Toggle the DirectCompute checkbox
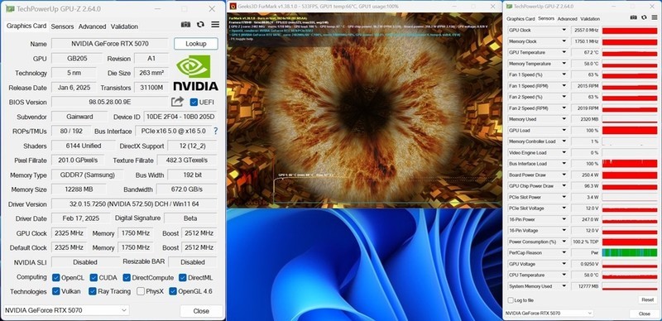Image resolution: width=662 pixels, height=321 pixels. (127, 277)
